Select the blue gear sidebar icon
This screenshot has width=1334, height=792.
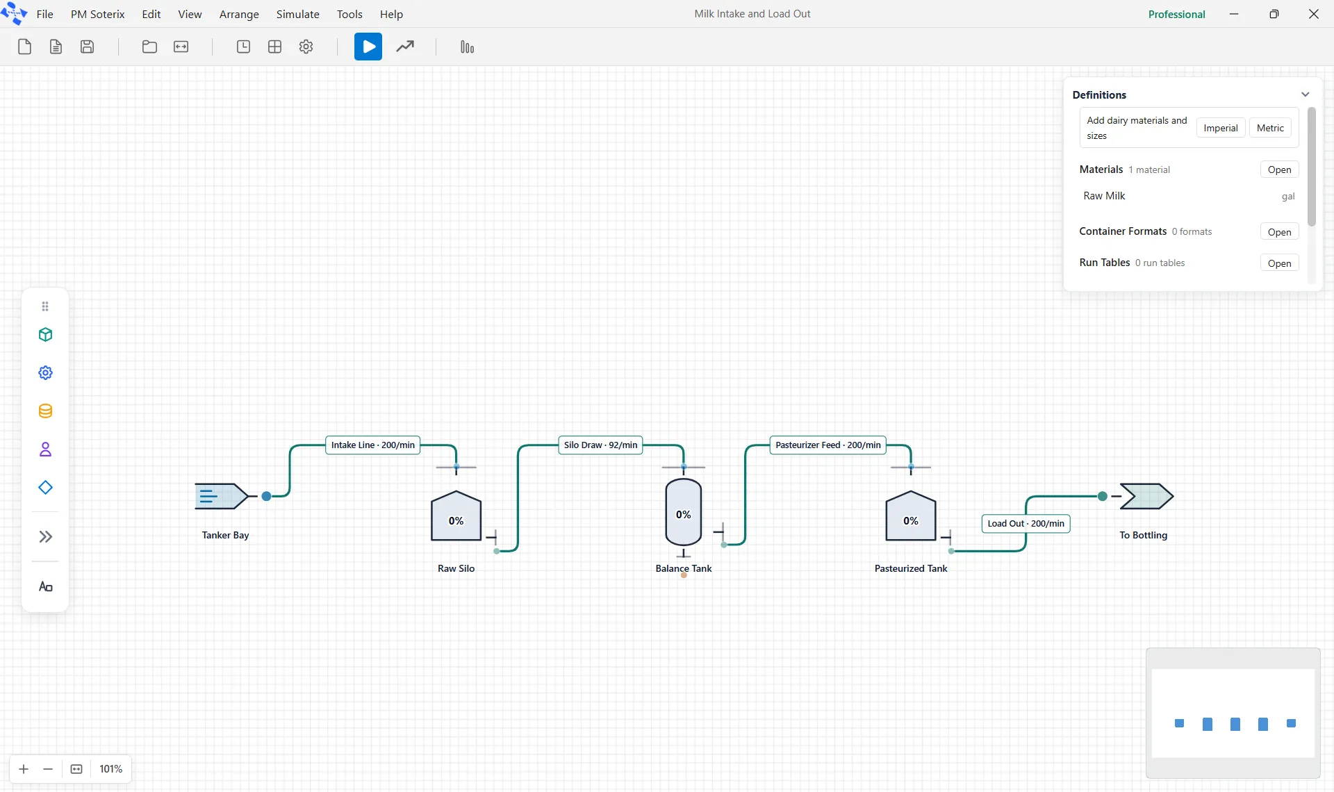coord(45,373)
